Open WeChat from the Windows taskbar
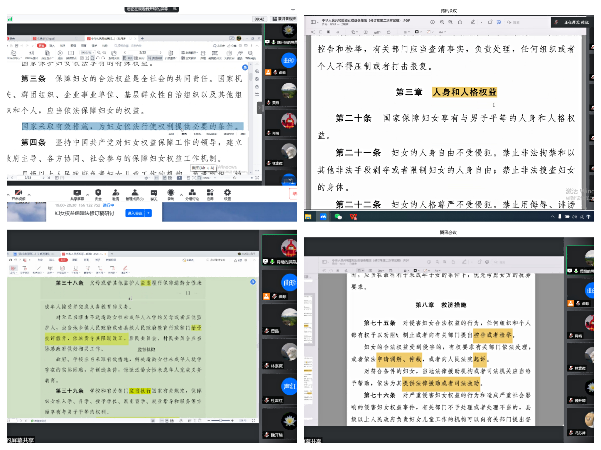The height and width of the screenshot is (450, 601). pos(338,217)
